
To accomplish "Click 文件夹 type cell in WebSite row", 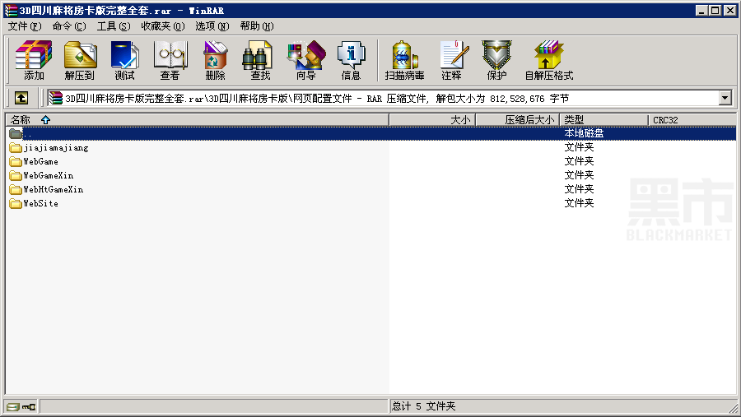I will pyautogui.click(x=579, y=203).
